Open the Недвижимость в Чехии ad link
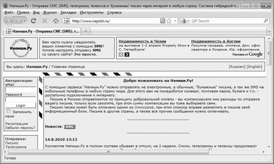 142,41
